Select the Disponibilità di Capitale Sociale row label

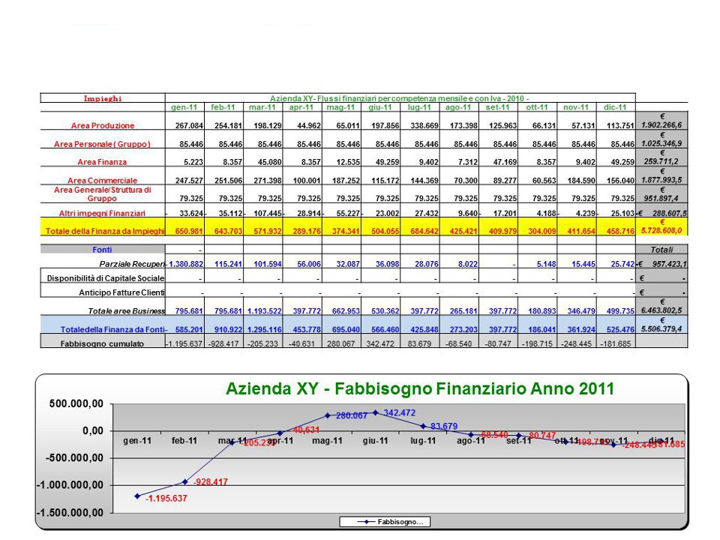[x=103, y=278]
